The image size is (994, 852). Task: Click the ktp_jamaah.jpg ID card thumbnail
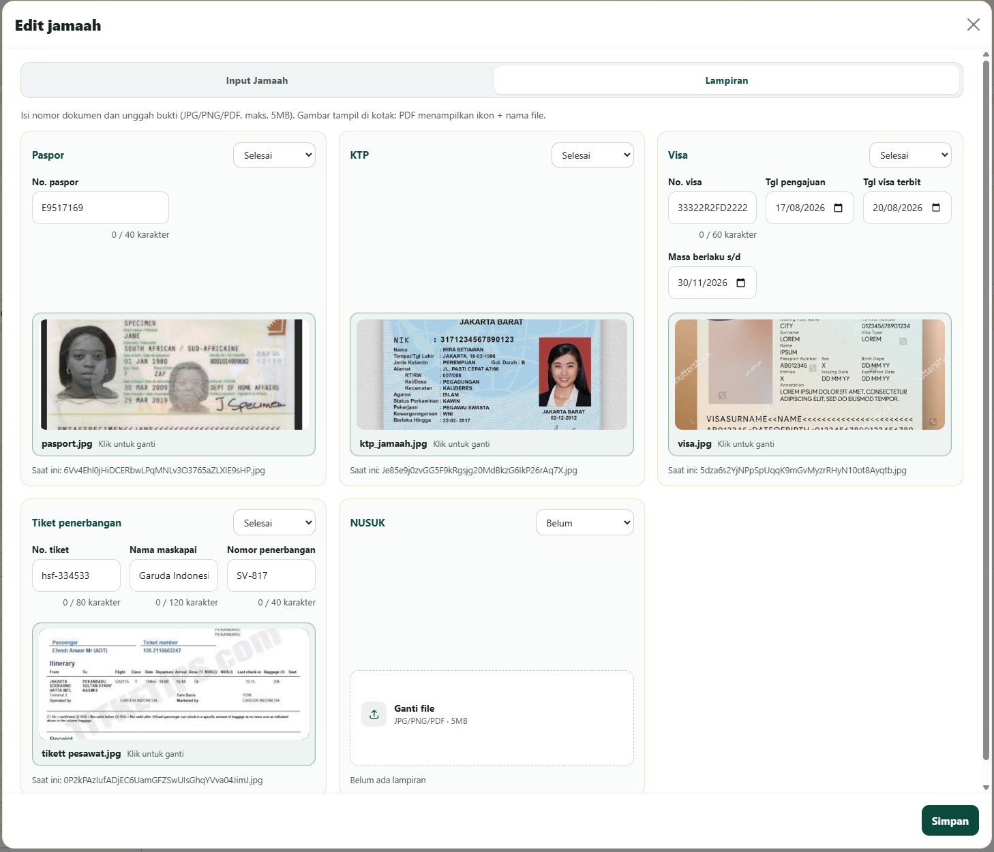pos(492,375)
